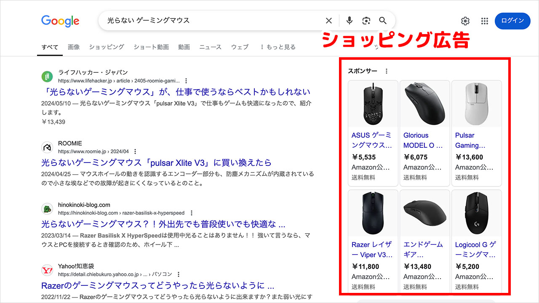This screenshot has width=539, height=303.
Task: Switch to the 画像 tab
Action: 74,47
